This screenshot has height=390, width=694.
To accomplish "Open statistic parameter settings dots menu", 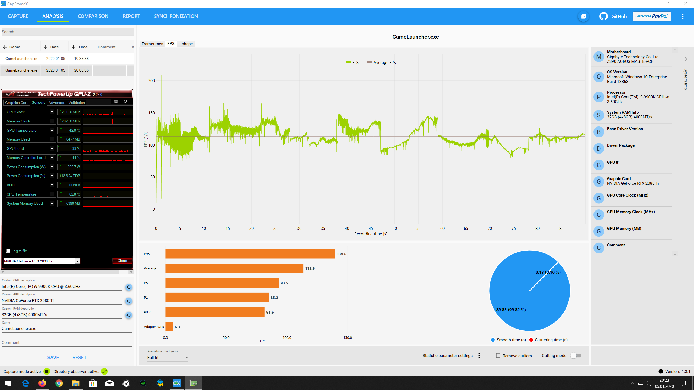I will 479,356.
